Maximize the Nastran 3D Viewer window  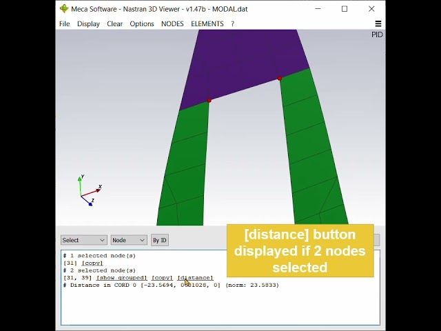(x=345, y=9)
